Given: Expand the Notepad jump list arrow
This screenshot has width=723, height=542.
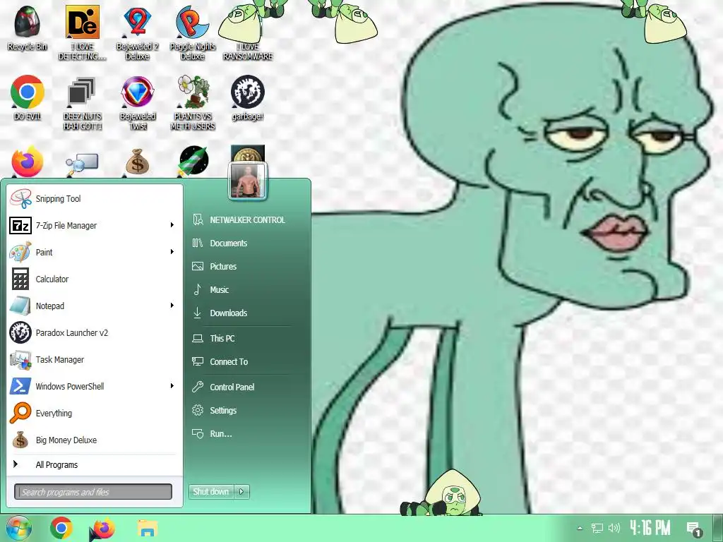Looking at the screenshot, I should (x=172, y=305).
